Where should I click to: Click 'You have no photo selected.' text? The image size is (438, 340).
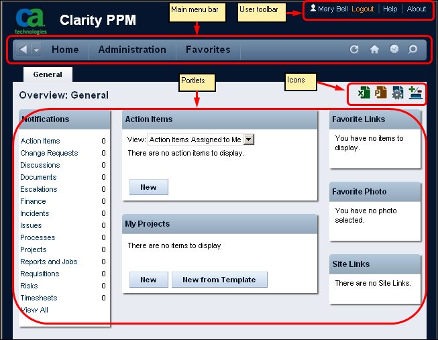(x=366, y=215)
